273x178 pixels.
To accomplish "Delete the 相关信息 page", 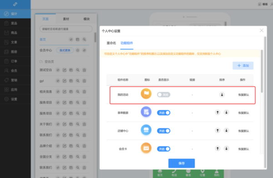I will [x=84, y=92].
